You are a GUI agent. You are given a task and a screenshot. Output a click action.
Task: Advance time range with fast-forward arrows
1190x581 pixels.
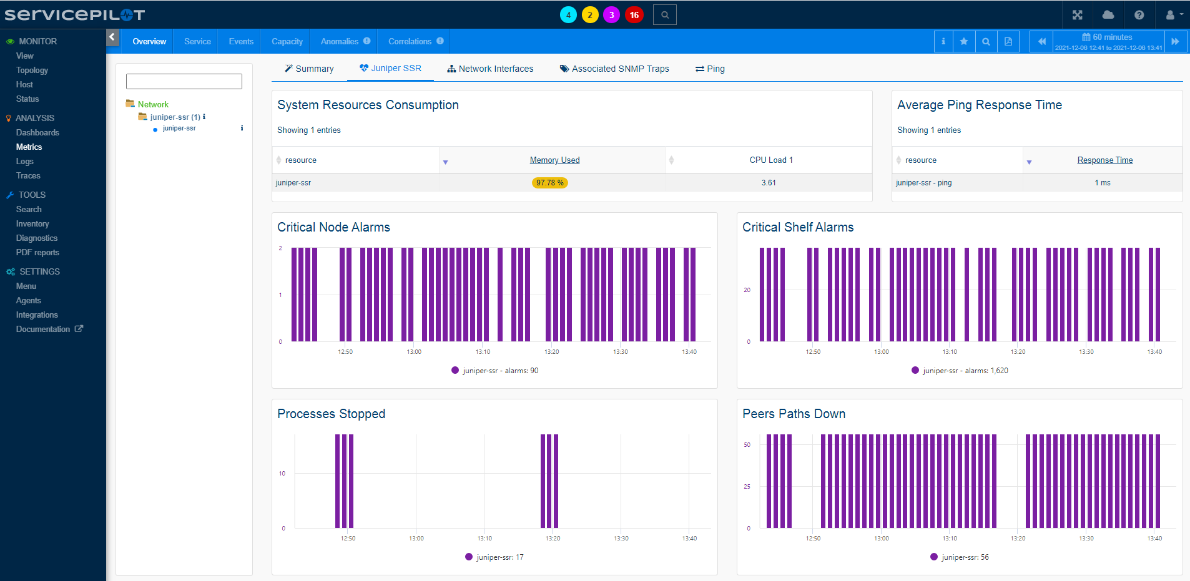click(x=1175, y=42)
